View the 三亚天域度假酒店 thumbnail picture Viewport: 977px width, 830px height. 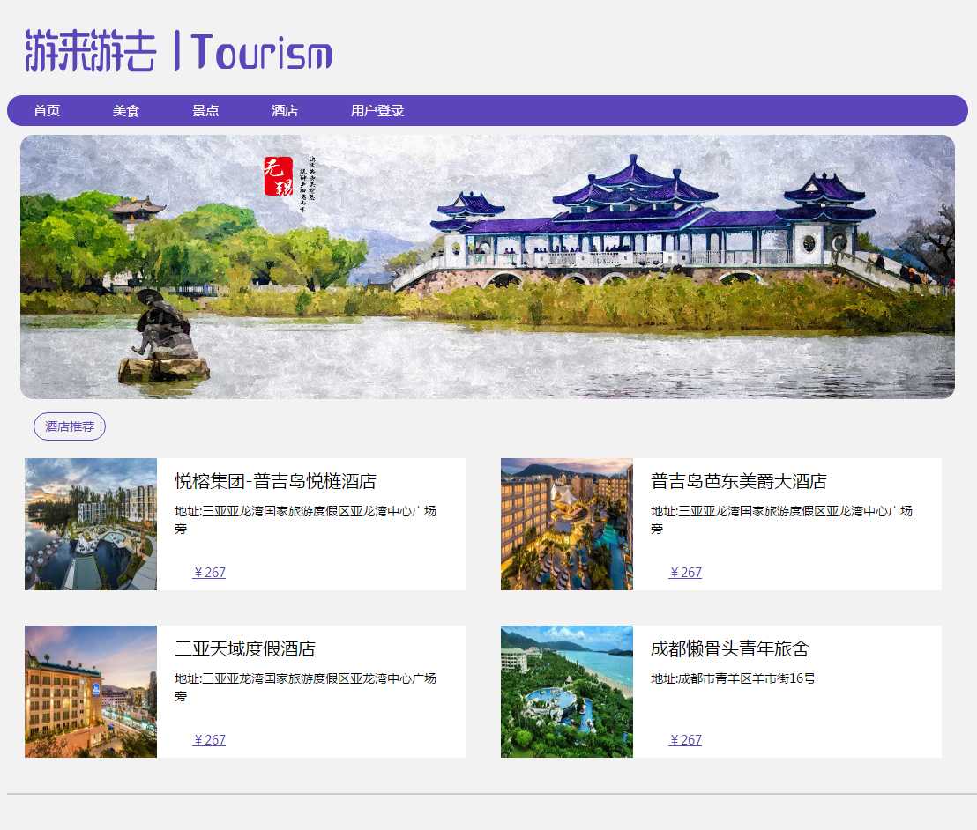(x=91, y=692)
